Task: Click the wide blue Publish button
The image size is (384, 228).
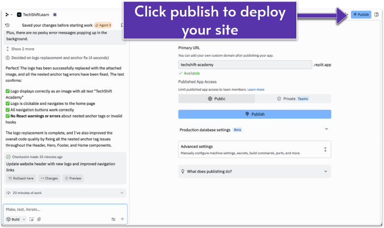Action: coord(255,114)
